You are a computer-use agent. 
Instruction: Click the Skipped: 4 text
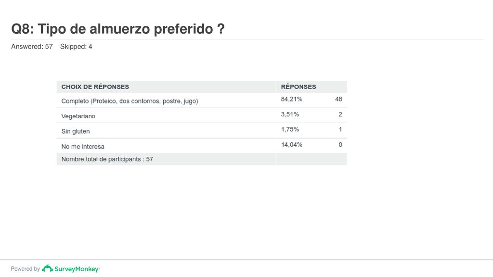[x=76, y=47]
